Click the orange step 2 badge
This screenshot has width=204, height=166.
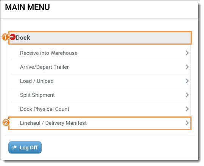6,123
